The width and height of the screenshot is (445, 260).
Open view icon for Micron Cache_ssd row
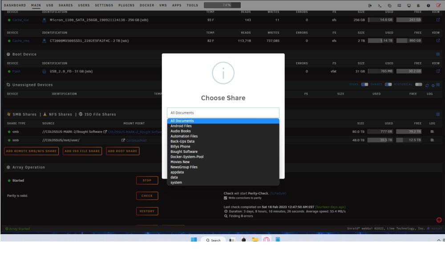click(438, 20)
